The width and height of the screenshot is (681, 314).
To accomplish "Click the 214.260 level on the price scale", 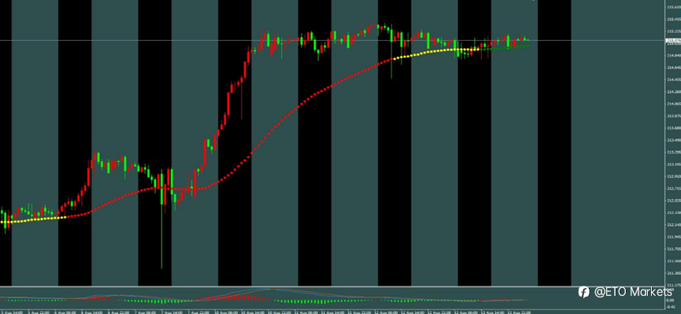I will click(672, 91).
